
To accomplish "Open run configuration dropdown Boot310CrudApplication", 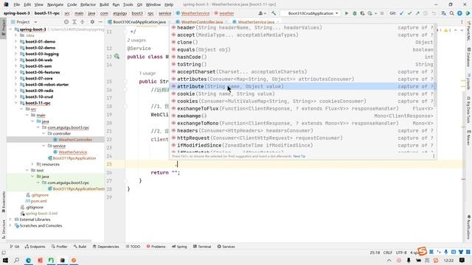I will 310,13.
